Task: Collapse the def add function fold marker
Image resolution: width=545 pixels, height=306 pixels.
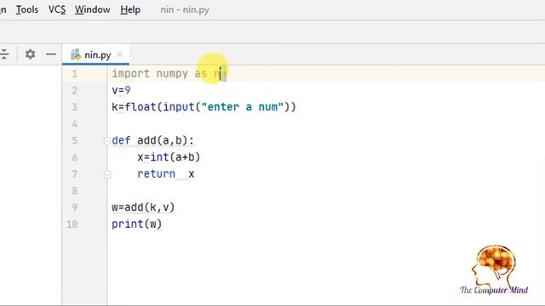Action: [107, 141]
